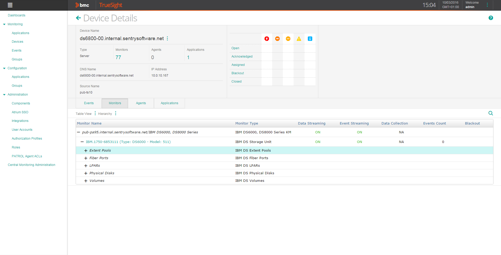Open Groups under Monitoring
This screenshot has width=501, height=255.
click(x=17, y=59)
